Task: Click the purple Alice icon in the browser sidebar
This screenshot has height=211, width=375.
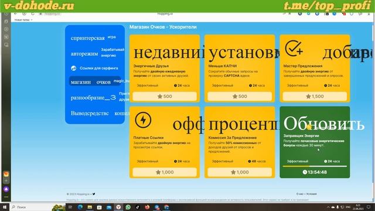Action: (x=6, y=189)
